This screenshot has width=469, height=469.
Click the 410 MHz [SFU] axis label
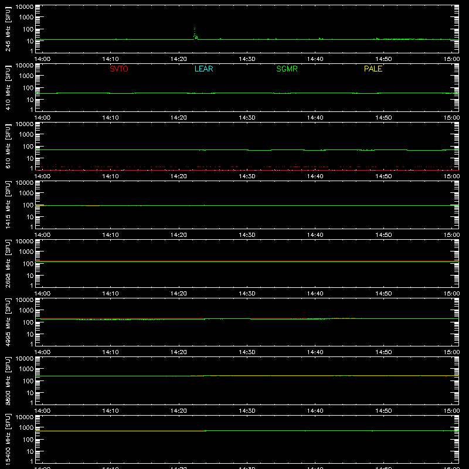[x=8, y=88]
